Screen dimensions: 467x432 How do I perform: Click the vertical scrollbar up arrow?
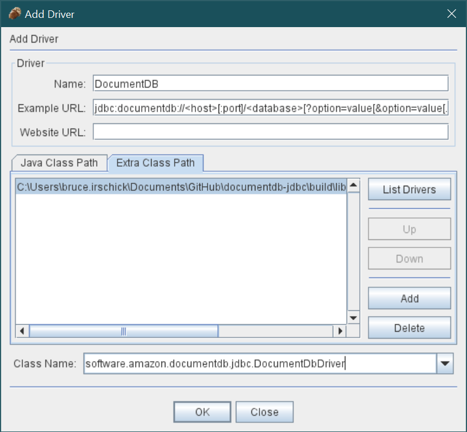353,186
